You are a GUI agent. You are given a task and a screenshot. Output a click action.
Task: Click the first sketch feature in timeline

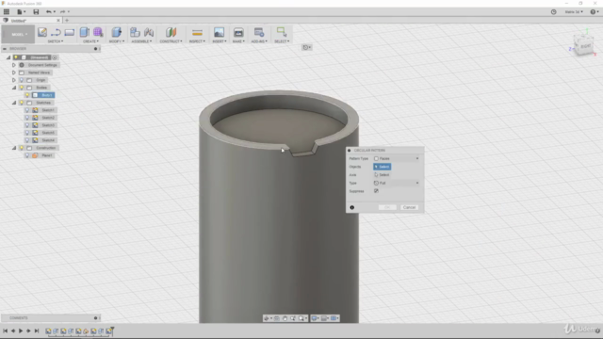pyautogui.click(x=48, y=331)
